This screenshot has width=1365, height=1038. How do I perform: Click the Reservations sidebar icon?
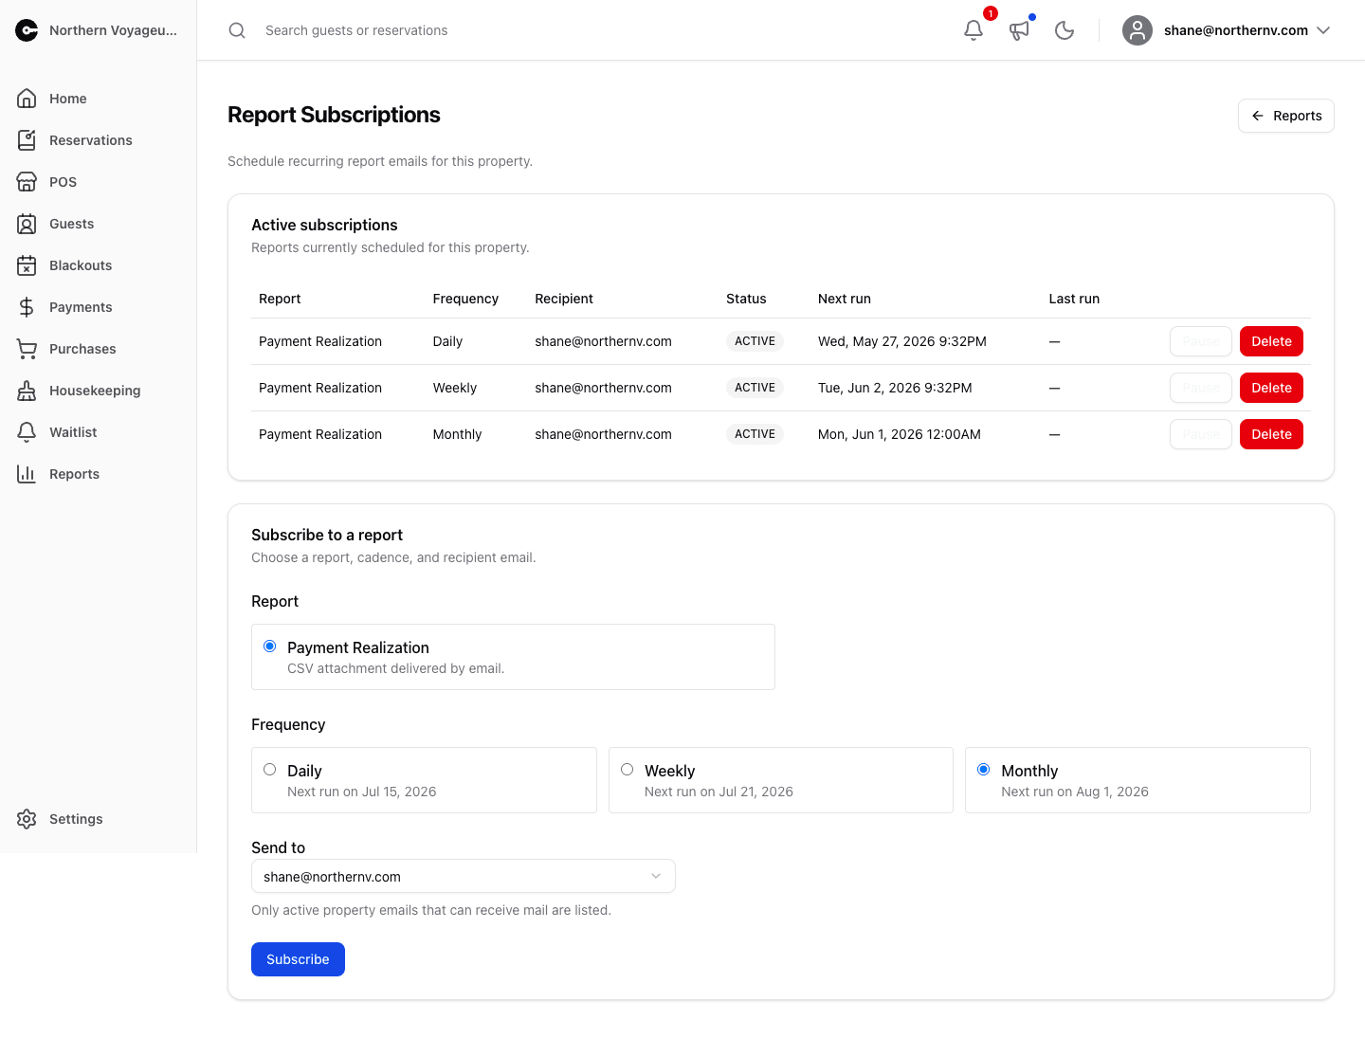click(27, 140)
